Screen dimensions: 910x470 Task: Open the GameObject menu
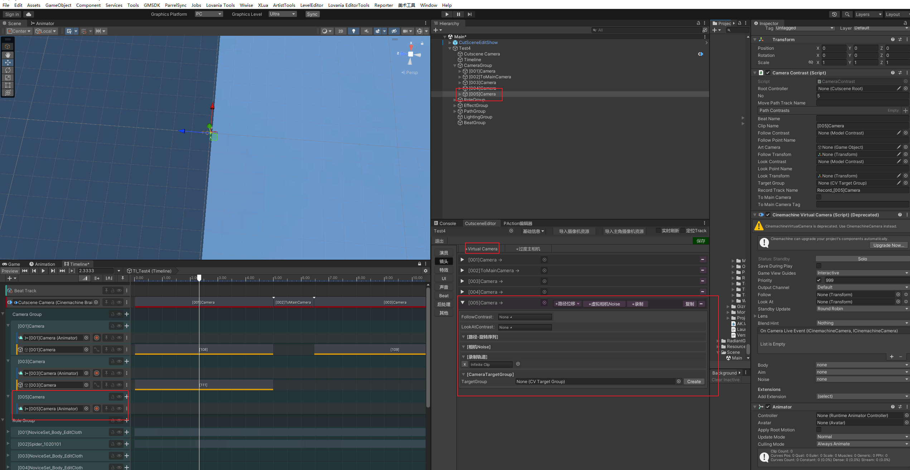tap(58, 5)
